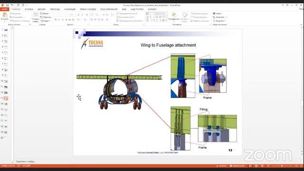Open the font size combo box

[73, 15]
